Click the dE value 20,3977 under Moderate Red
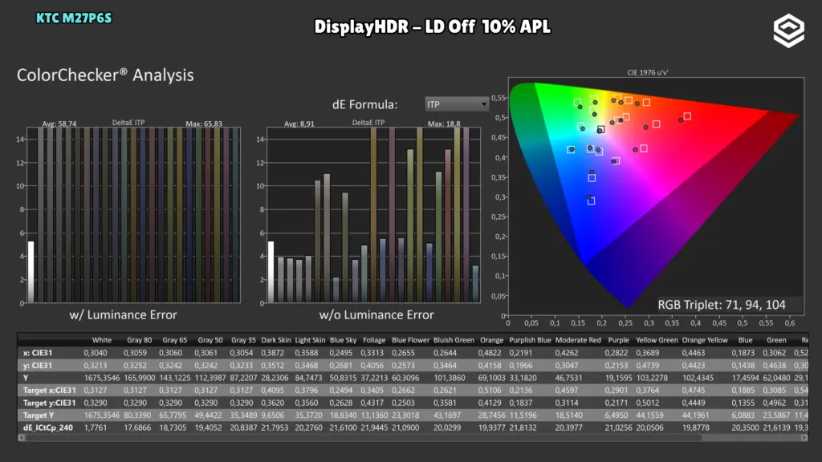 570,428
